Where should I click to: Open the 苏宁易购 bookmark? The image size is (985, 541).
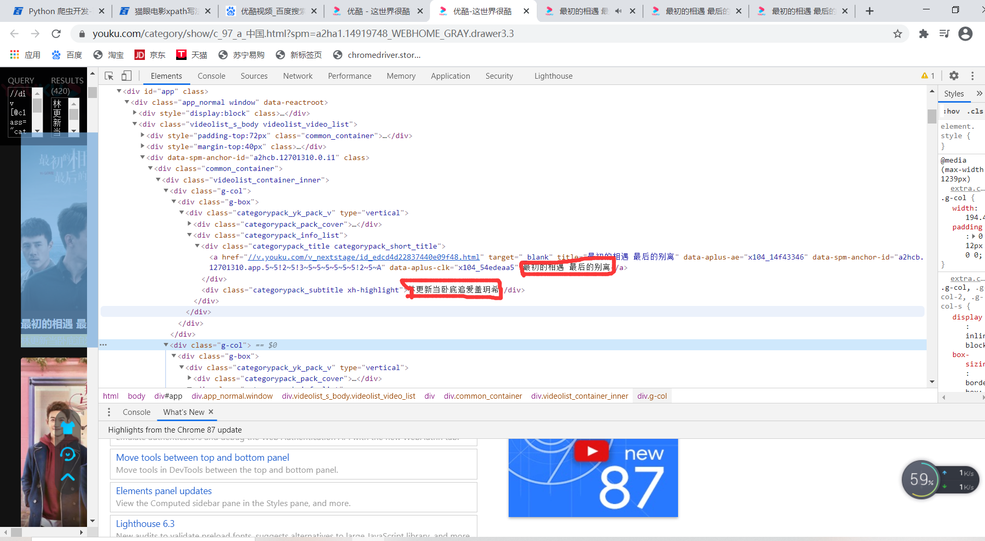tap(241, 55)
